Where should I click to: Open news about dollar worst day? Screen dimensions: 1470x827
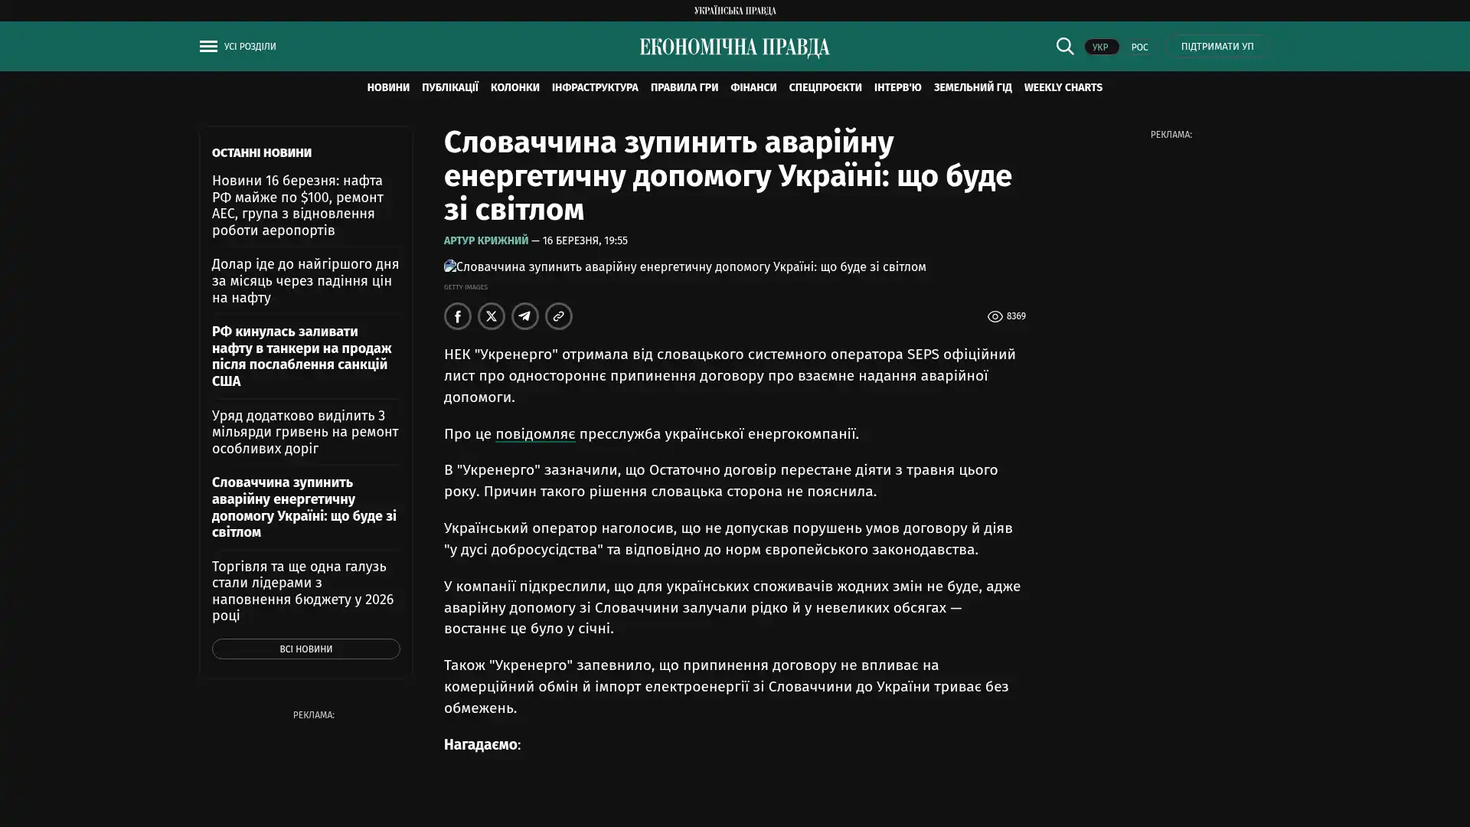click(x=305, y=281)
